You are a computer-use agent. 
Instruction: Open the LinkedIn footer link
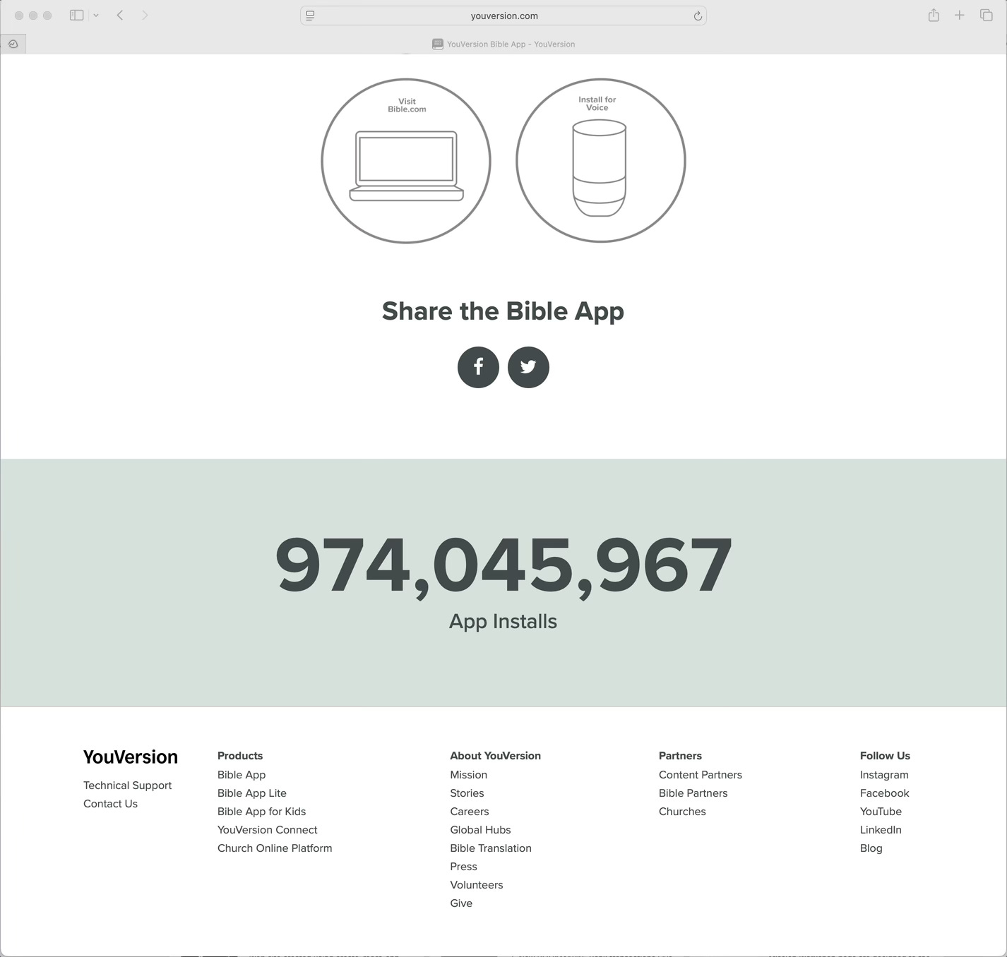pos(881,830)
